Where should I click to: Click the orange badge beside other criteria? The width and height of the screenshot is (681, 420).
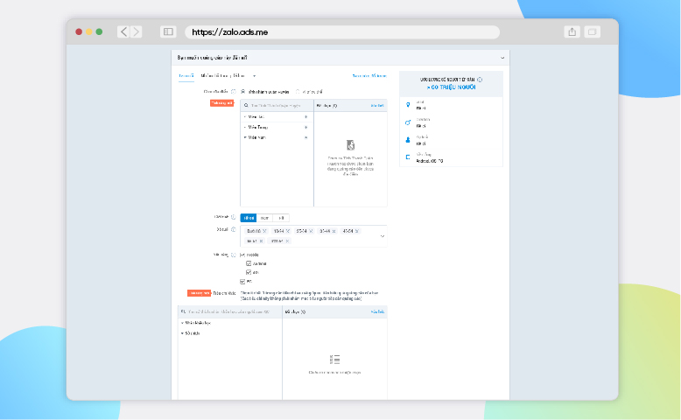[199, 293]
